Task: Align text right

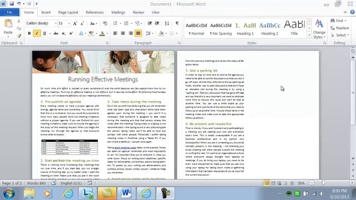Action: click(x=131, y=33)
